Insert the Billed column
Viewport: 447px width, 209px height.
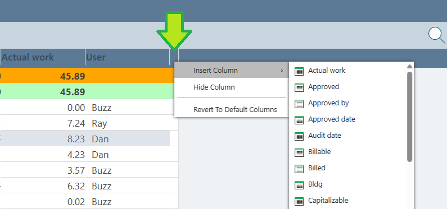(317, 168)
